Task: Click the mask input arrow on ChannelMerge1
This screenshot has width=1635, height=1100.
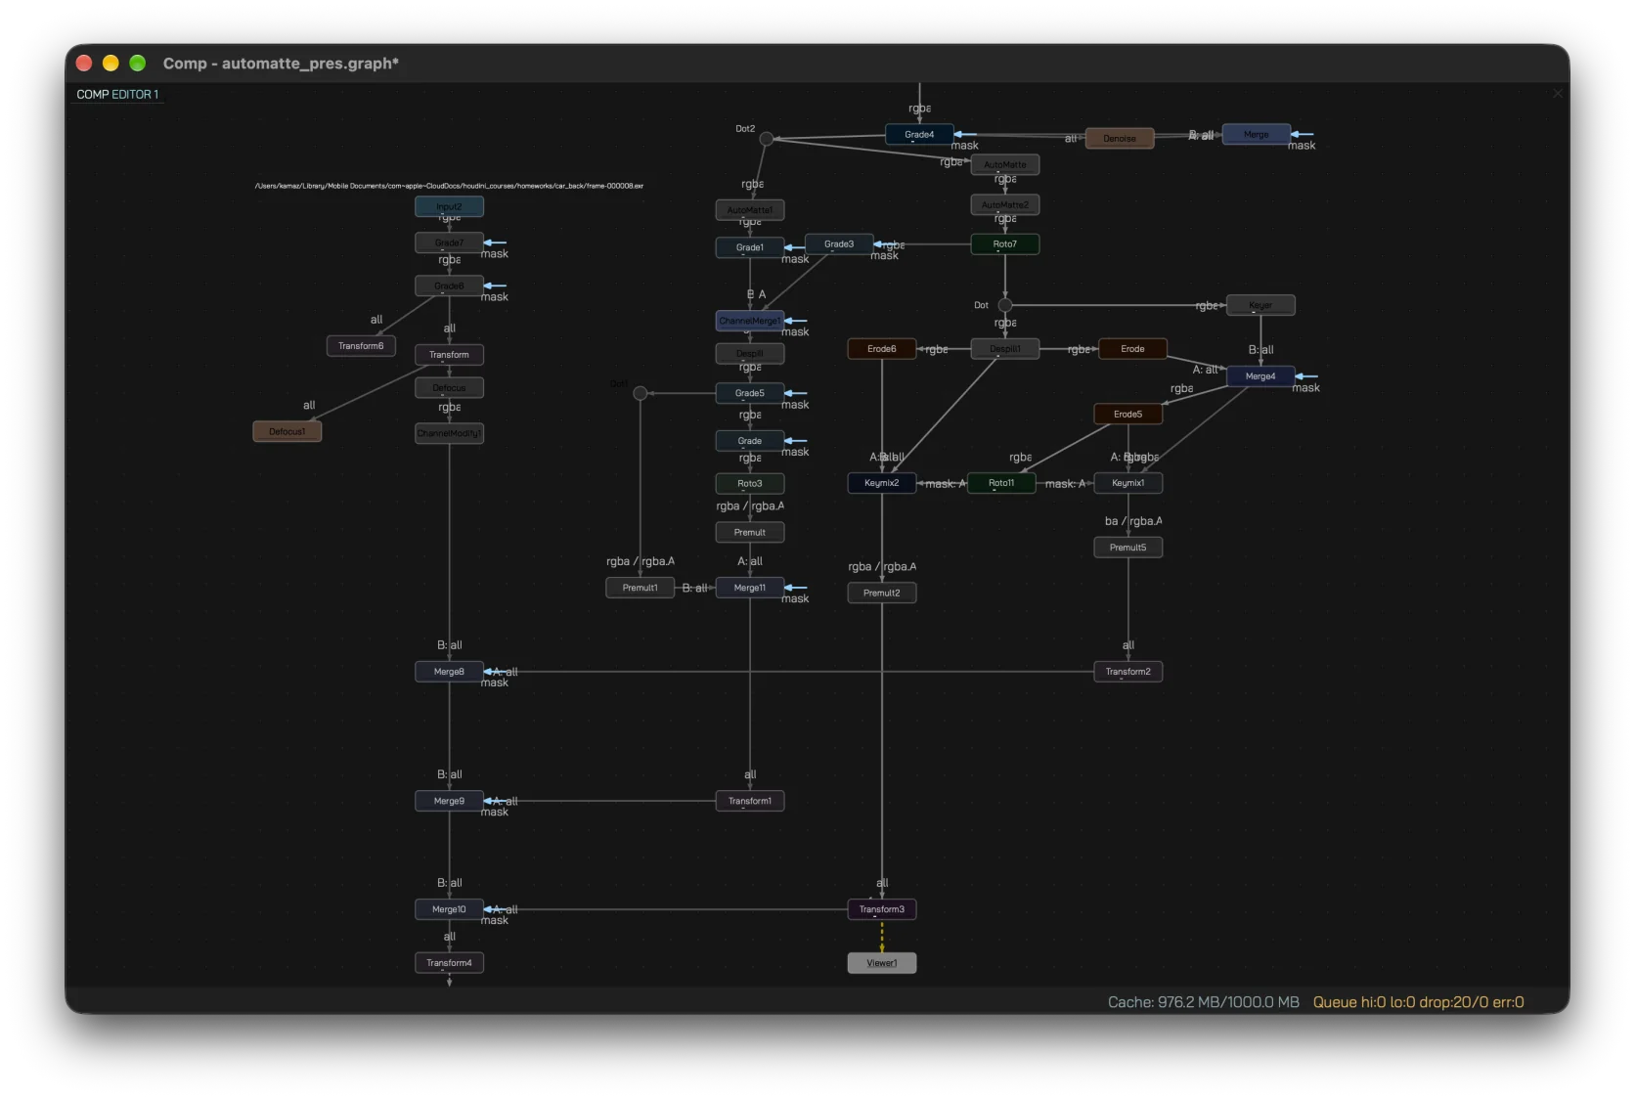Action: [796, 321]
